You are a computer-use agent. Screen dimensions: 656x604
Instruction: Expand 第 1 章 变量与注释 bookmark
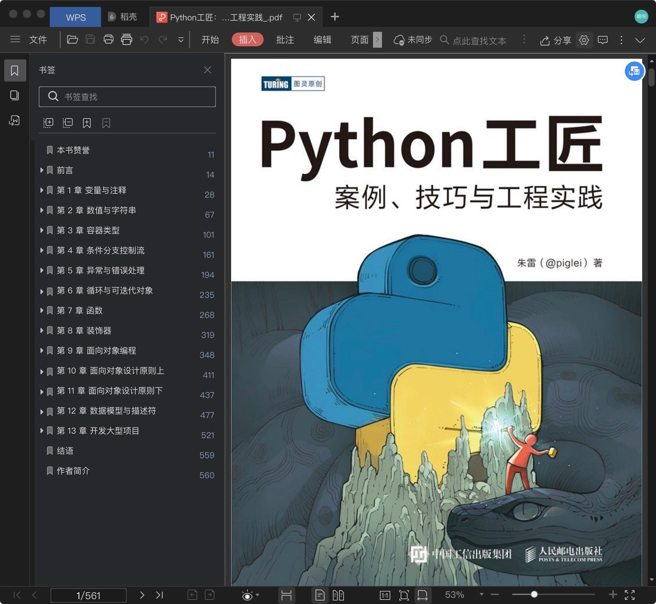click(42, 190)
